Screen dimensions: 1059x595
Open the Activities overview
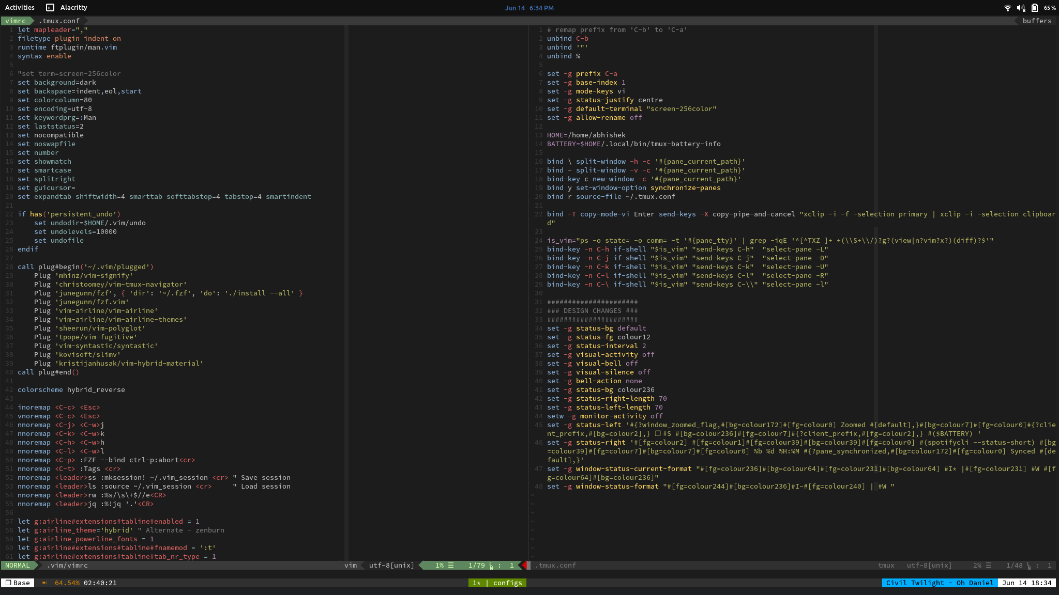coord(20,7)
